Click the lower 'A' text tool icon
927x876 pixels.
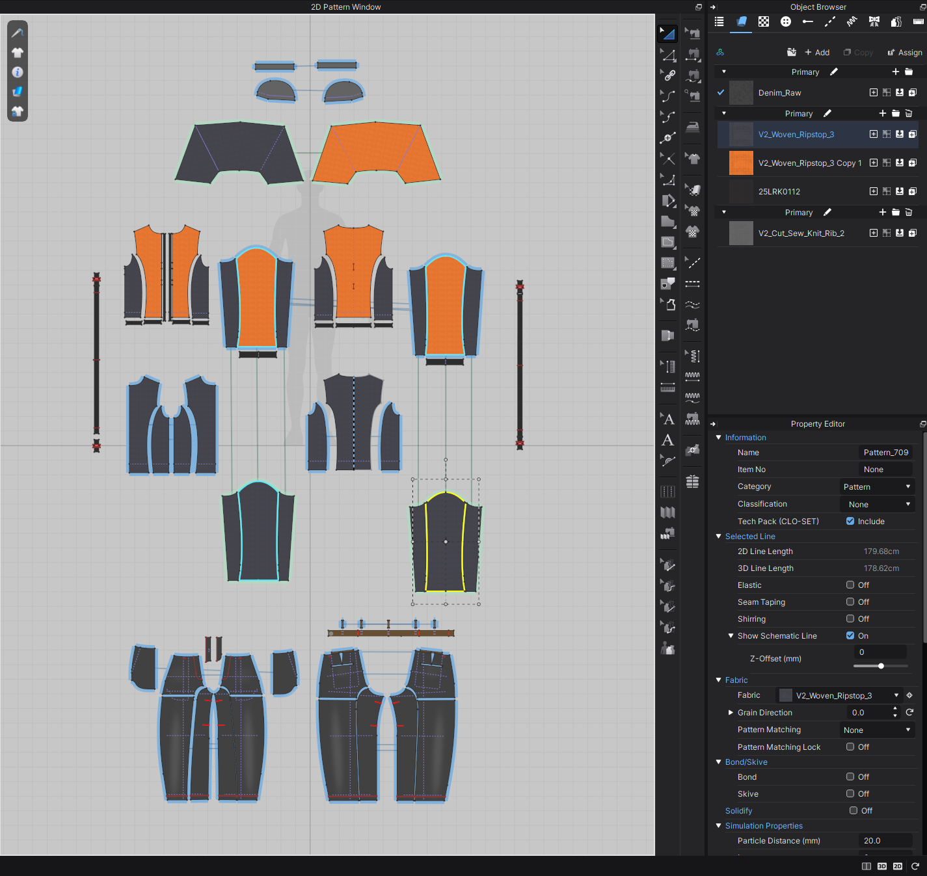click(x=667, y=440)
